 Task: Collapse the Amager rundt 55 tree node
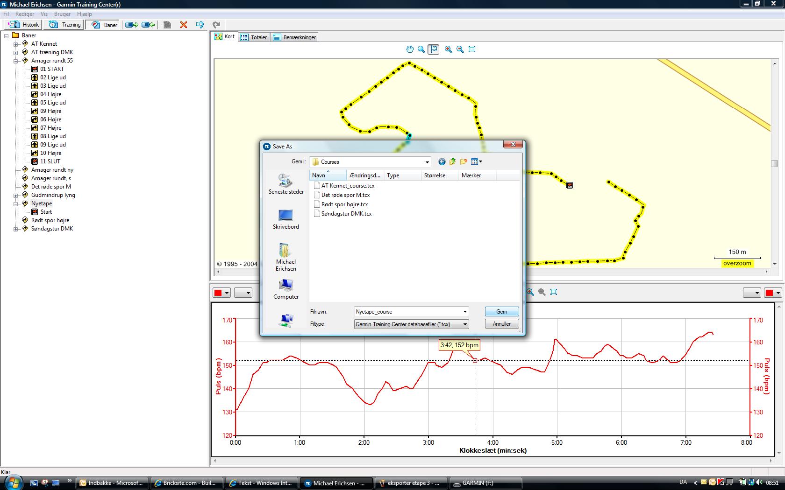pos(15,61)
